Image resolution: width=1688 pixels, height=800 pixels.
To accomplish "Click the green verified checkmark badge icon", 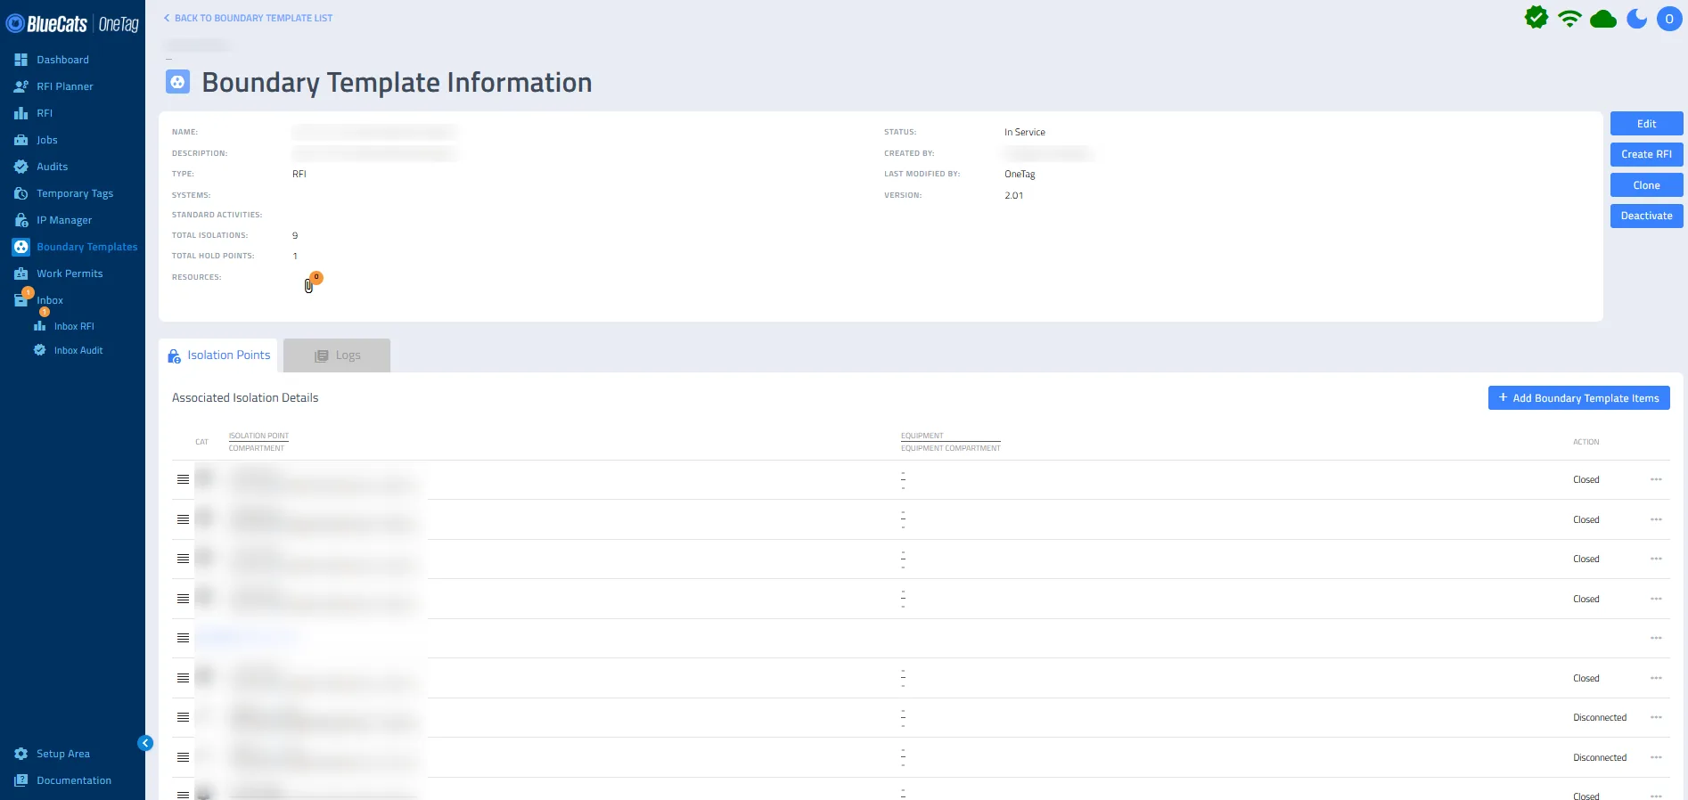I will click(1536, 17).
